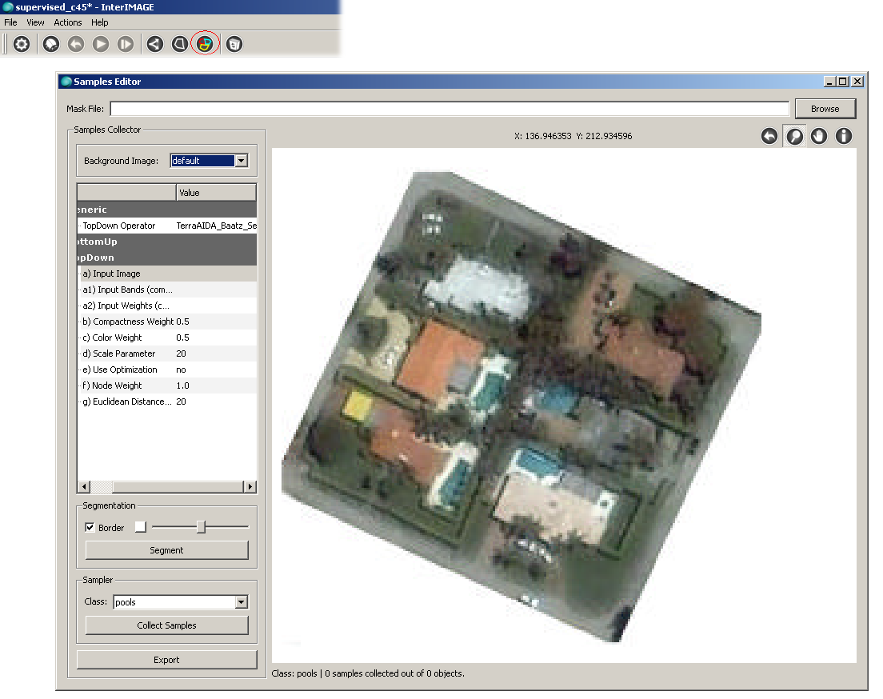
Task: Click the info tool icon
Action: tap(844, 136)
